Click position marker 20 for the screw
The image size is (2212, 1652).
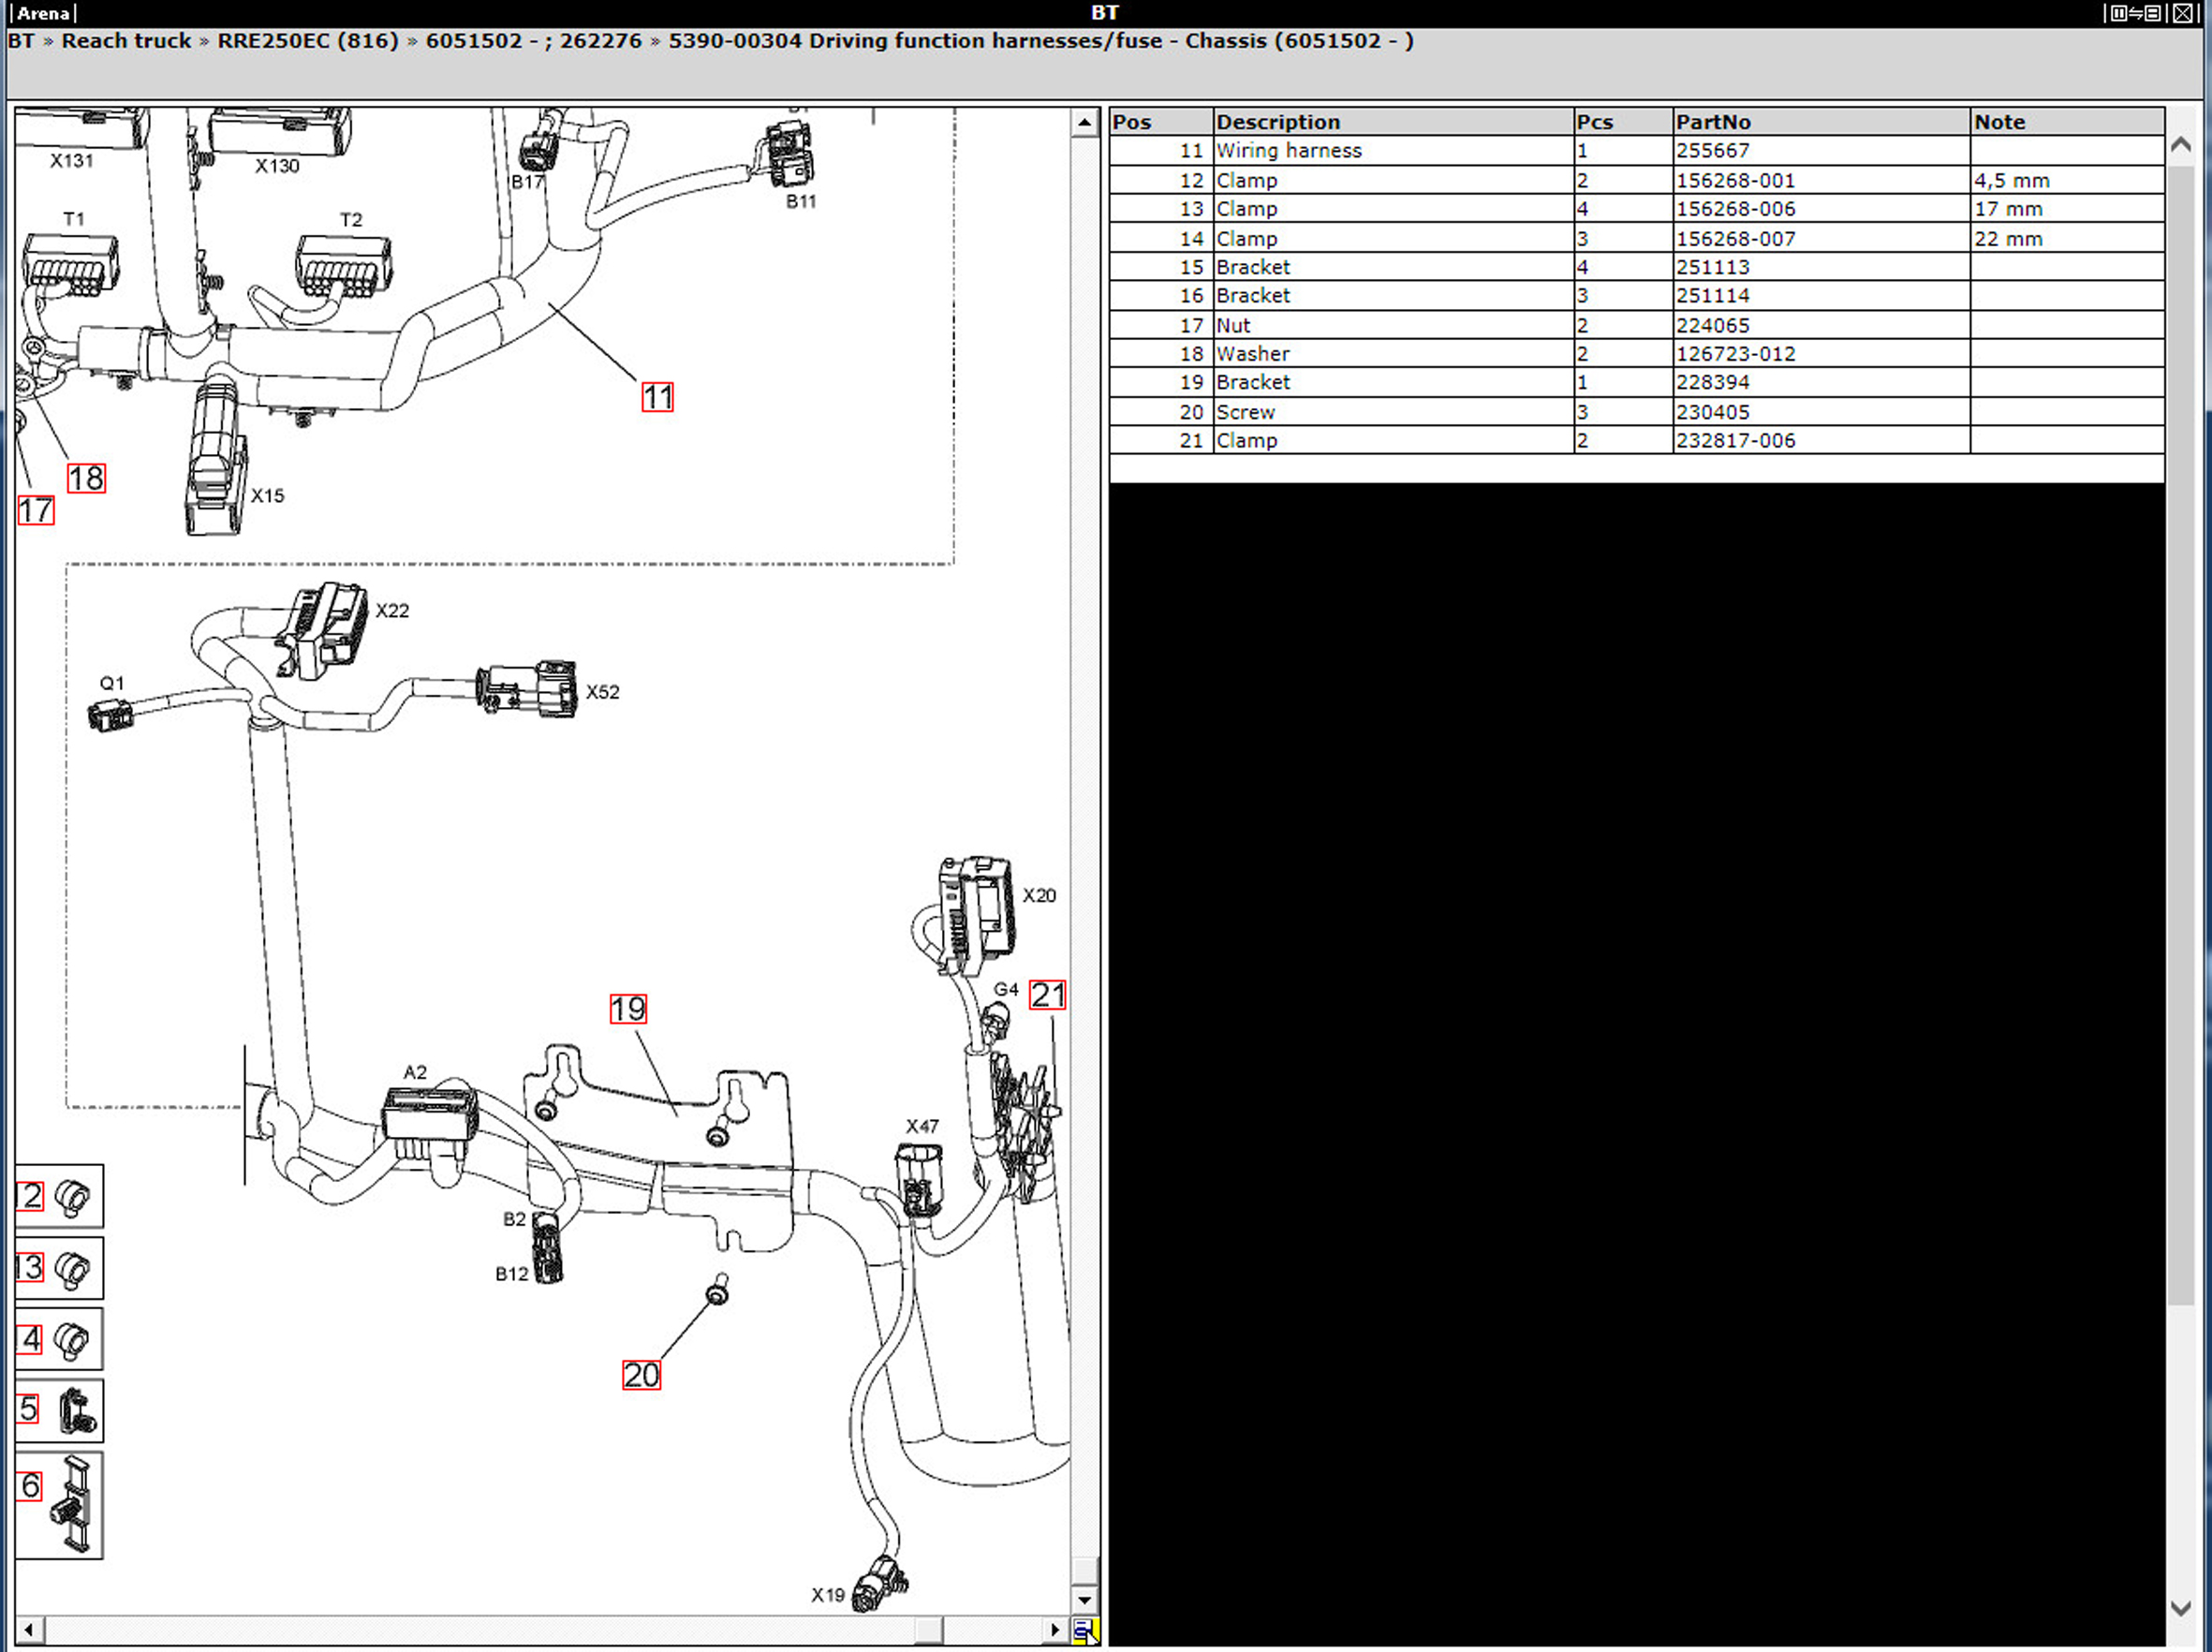coord(641,1375)
